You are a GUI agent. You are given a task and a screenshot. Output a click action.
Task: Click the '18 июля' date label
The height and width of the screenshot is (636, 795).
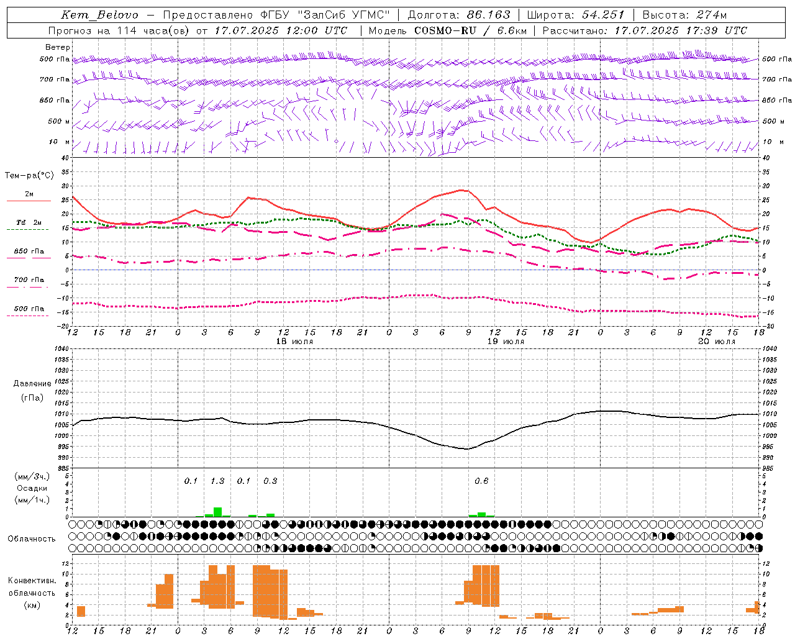pyautogui.click(x=294, y=342)
